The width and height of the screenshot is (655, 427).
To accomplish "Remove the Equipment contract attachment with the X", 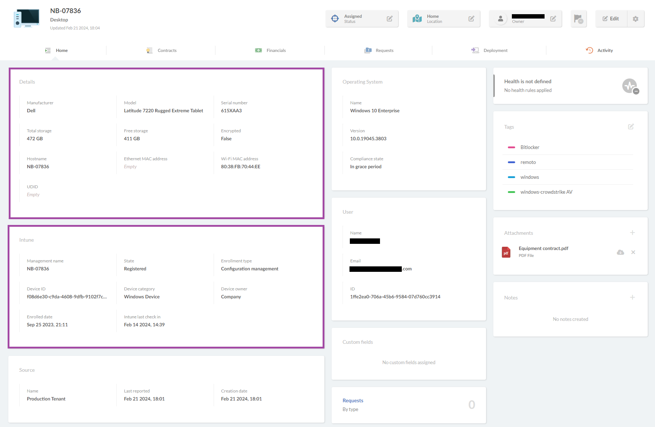I will click(633, 252).
